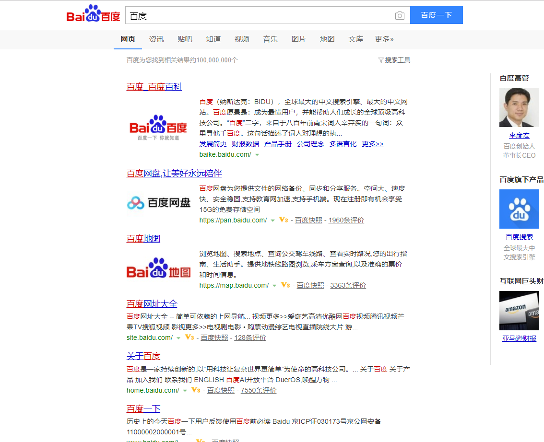This screenshot has height=442, width=544.
Task: Expand the 更多» menu
Action: click(x=384, y=39)
